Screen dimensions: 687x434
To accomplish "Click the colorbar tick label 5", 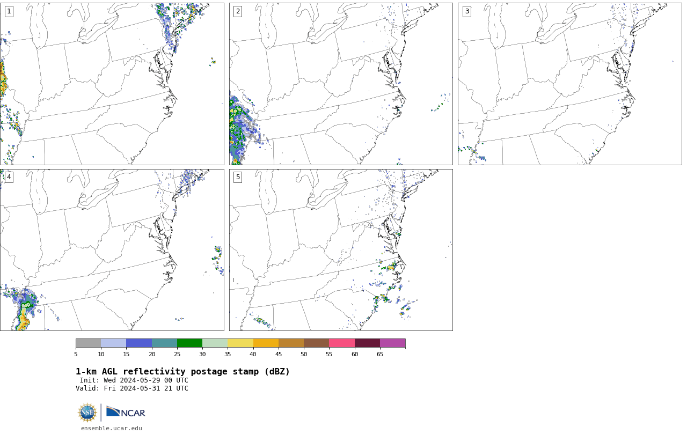I will [x=76, y=354].
